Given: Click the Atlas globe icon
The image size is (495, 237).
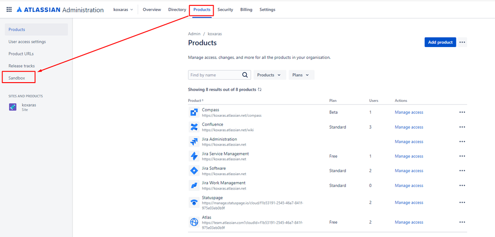Looking at the screenshot, I should click(194, 222).
